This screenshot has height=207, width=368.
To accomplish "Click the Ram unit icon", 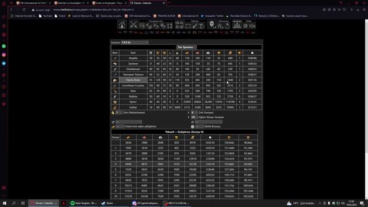I will coord(115,91).
